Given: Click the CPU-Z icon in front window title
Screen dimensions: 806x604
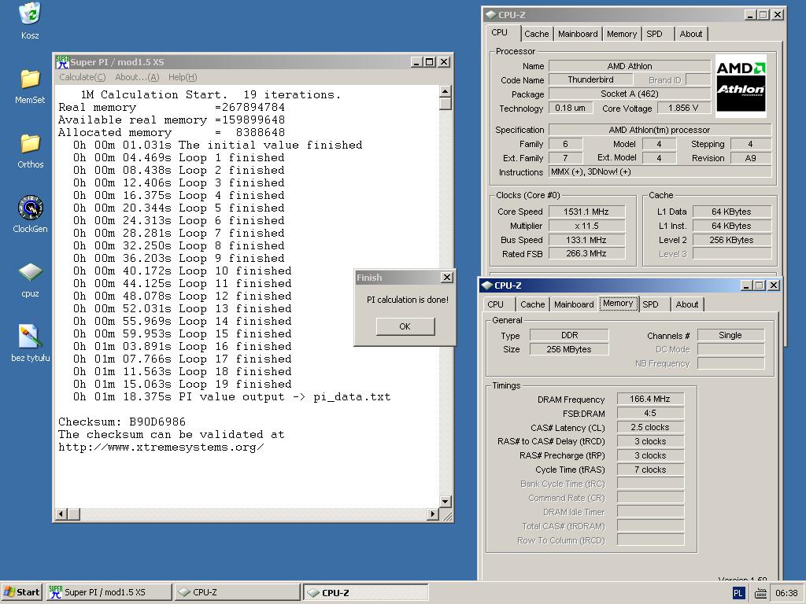Looking at the screenshot, I should pos(486,285).
